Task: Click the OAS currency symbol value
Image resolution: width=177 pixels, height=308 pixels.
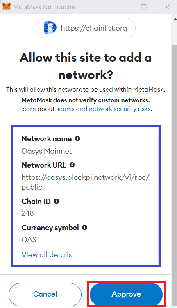Action: tap(29, 240)
